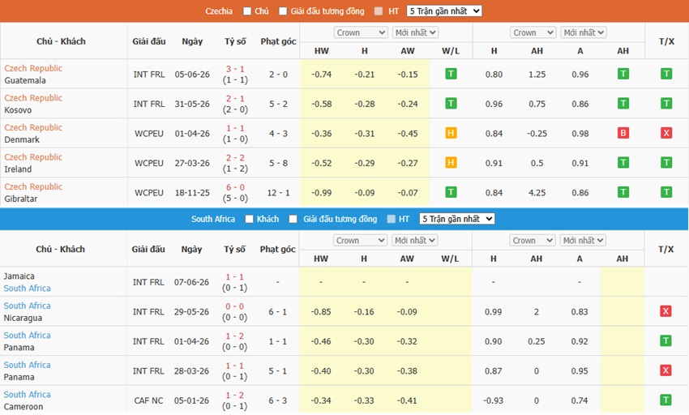Screen dimensions: 689x415
Task: Click Nicaragua team name
Action: [23, 318]
